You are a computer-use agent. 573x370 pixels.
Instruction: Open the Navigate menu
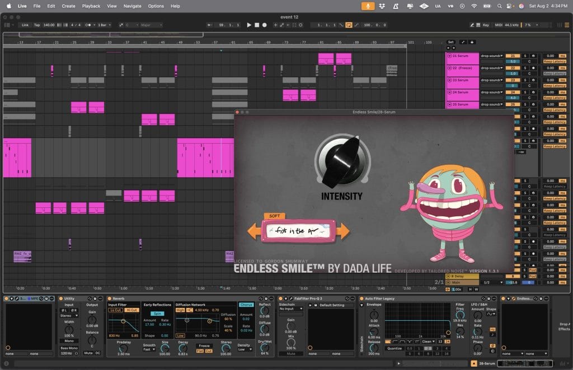coord(132,6)
